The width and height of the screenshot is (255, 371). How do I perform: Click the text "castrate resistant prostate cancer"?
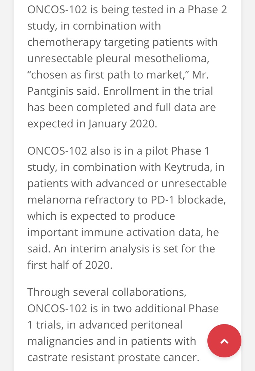pyautogui.click(x=113, y=357)
